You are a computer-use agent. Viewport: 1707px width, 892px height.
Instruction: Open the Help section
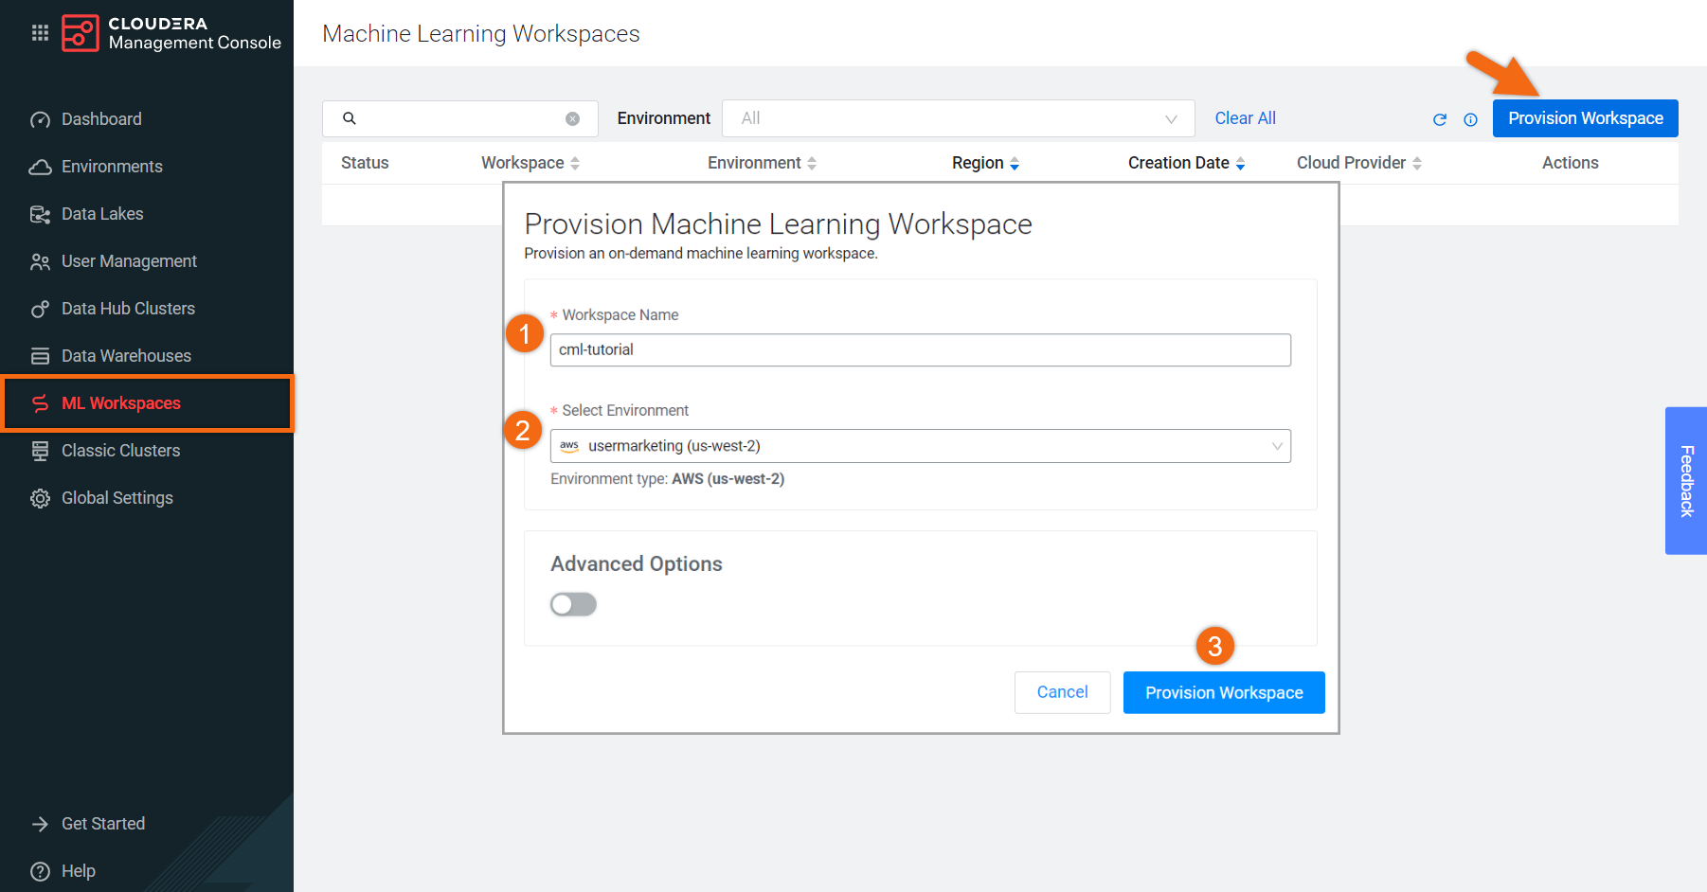[78, 870]
